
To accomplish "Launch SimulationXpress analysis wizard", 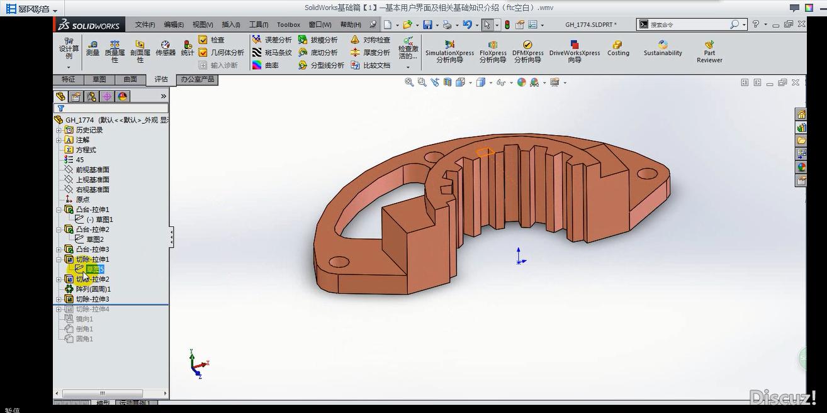I will click(x=449, y=52).
